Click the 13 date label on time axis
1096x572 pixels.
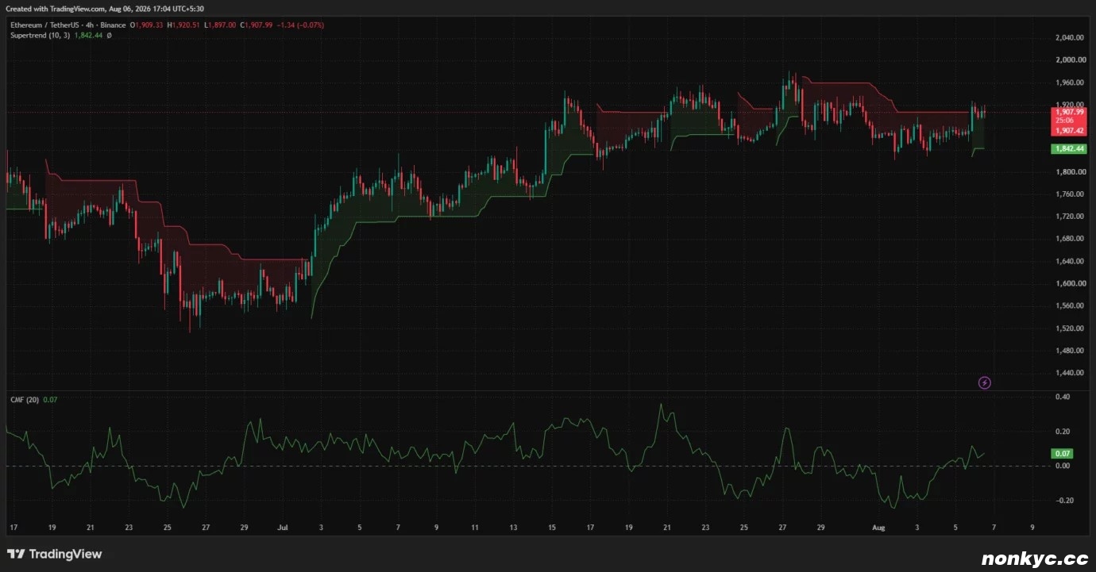[x=513, y=527]
